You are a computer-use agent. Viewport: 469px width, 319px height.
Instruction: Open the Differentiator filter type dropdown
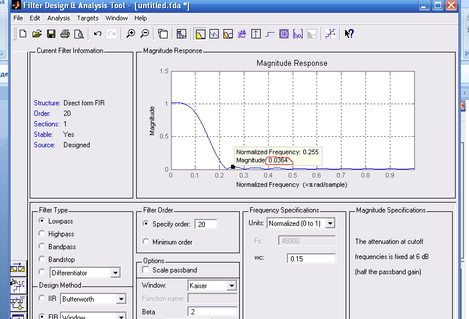(115, 272)
